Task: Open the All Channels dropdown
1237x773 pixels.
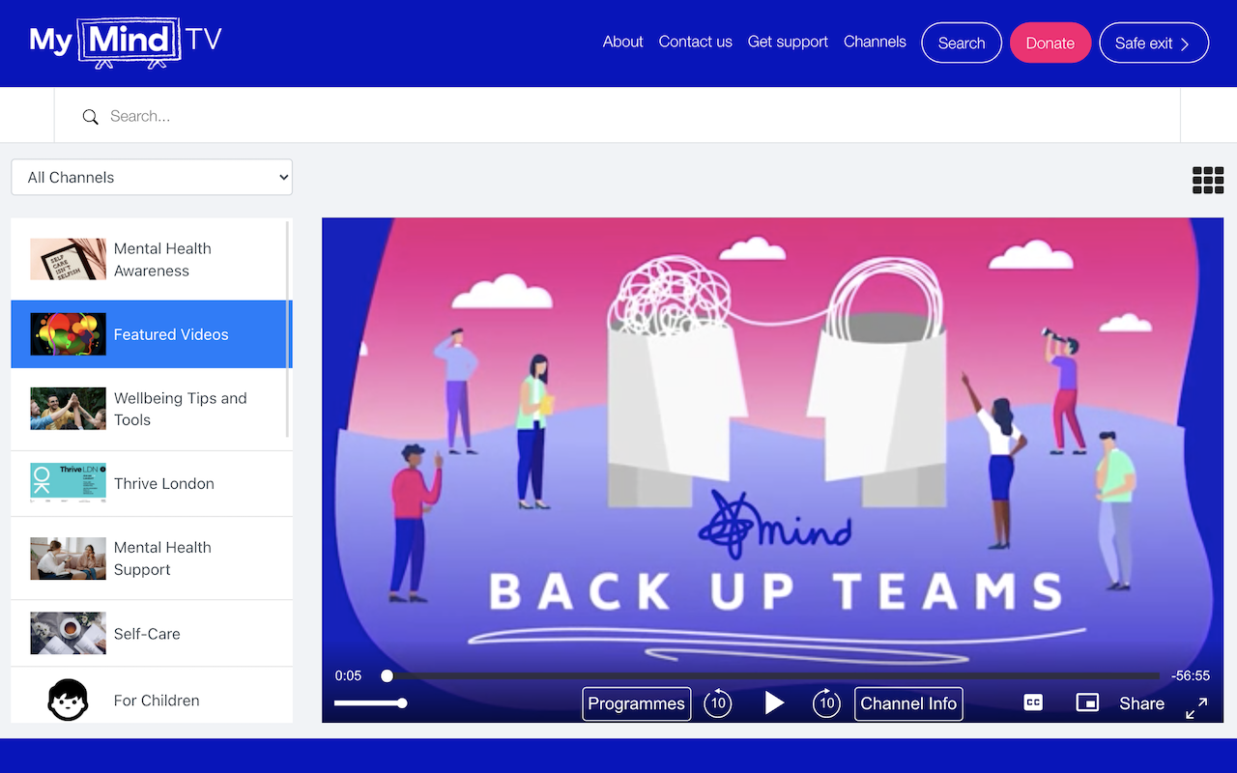Action: click(x=152, y=177)
